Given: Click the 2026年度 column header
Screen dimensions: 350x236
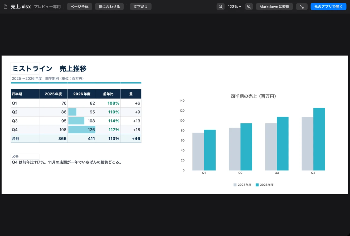Looking at the screenshot, I should [82, 94].
